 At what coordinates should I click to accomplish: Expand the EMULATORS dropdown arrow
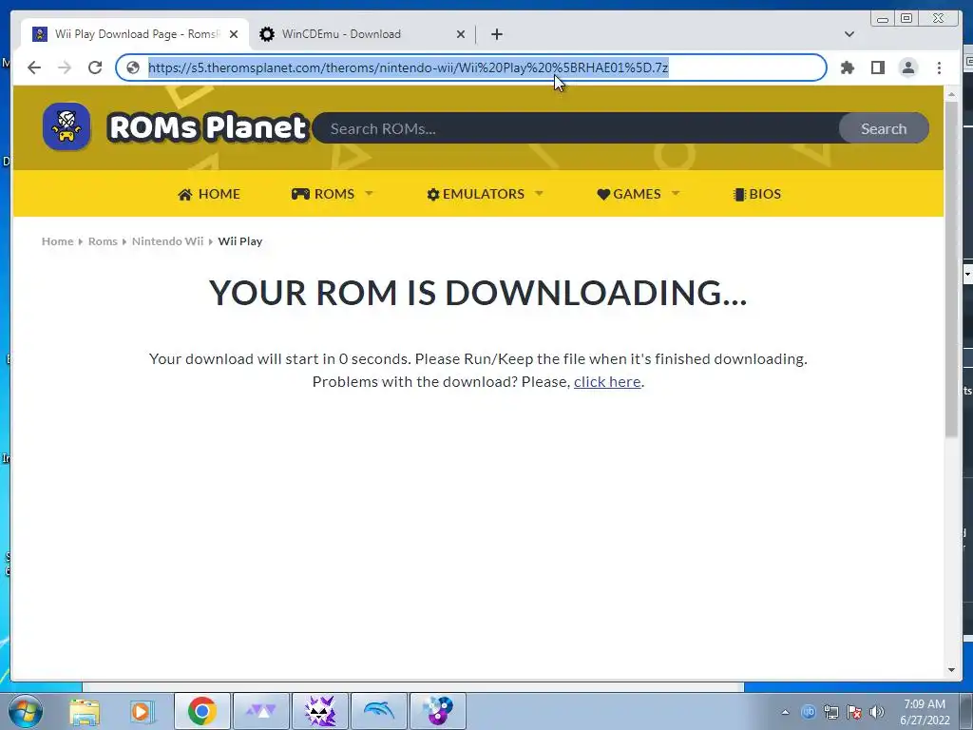tap(539, 194)
